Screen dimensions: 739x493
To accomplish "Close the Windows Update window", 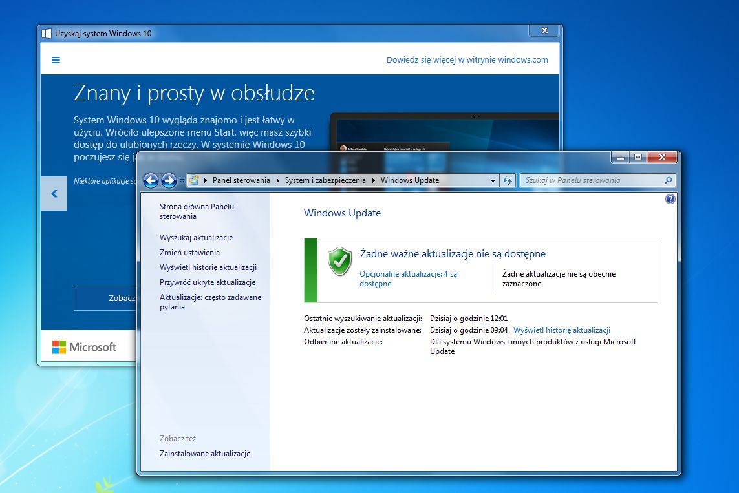I will 662,157.
